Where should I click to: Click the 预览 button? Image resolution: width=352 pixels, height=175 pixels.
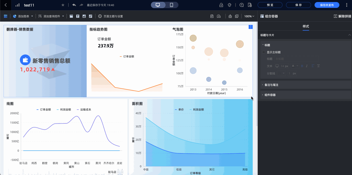pyautogui.click(x=270, y=5)
